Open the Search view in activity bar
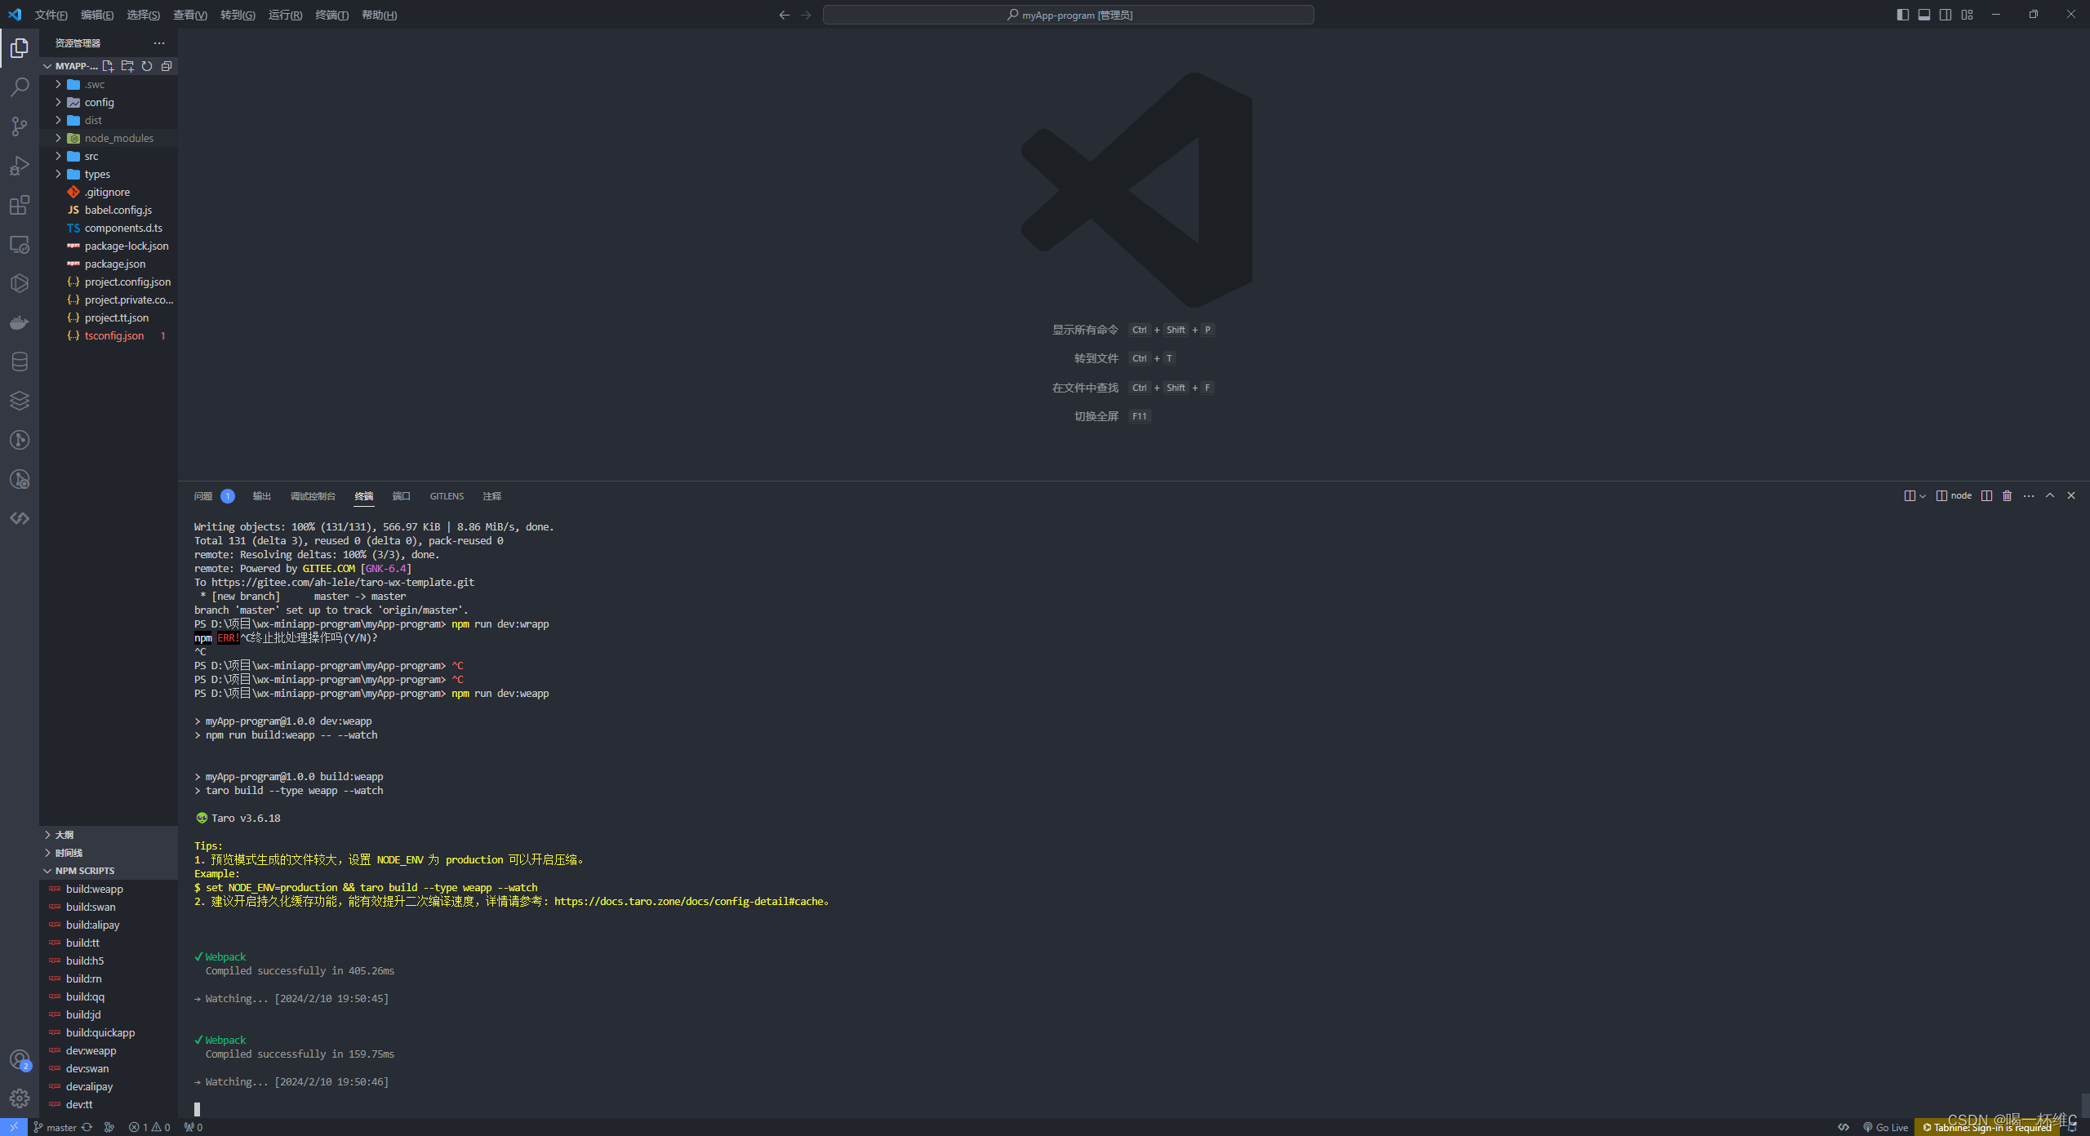The height and width of the screenshot is (1136, 2090). click(20, 87)
